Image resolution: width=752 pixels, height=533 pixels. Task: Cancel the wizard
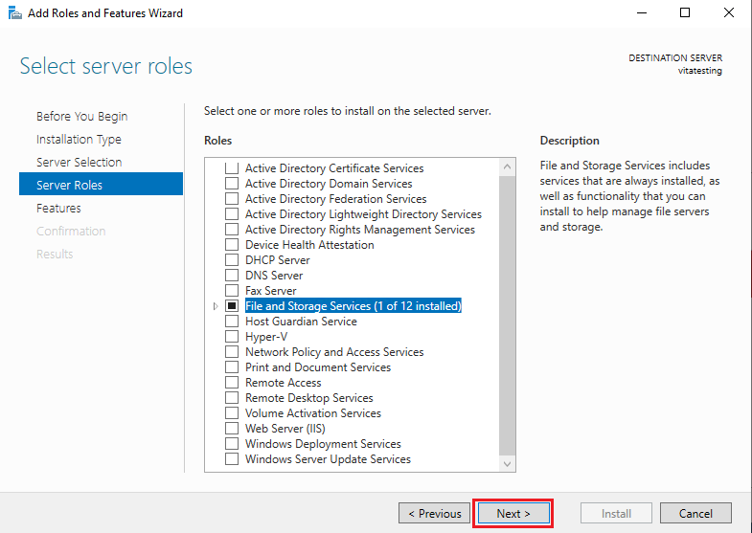point(695,513)
